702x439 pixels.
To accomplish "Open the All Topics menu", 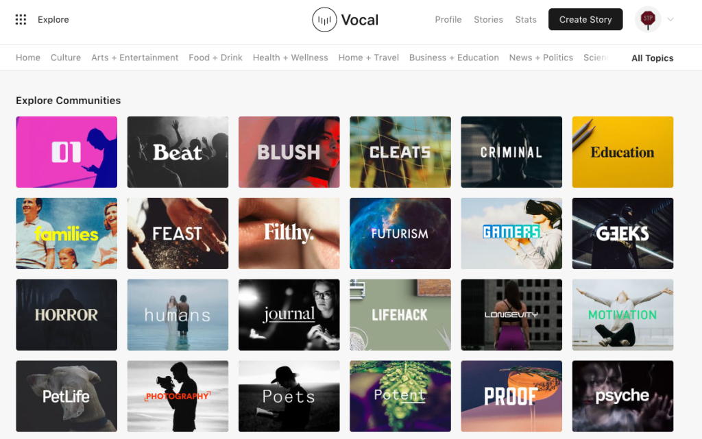I will [653, 58].
